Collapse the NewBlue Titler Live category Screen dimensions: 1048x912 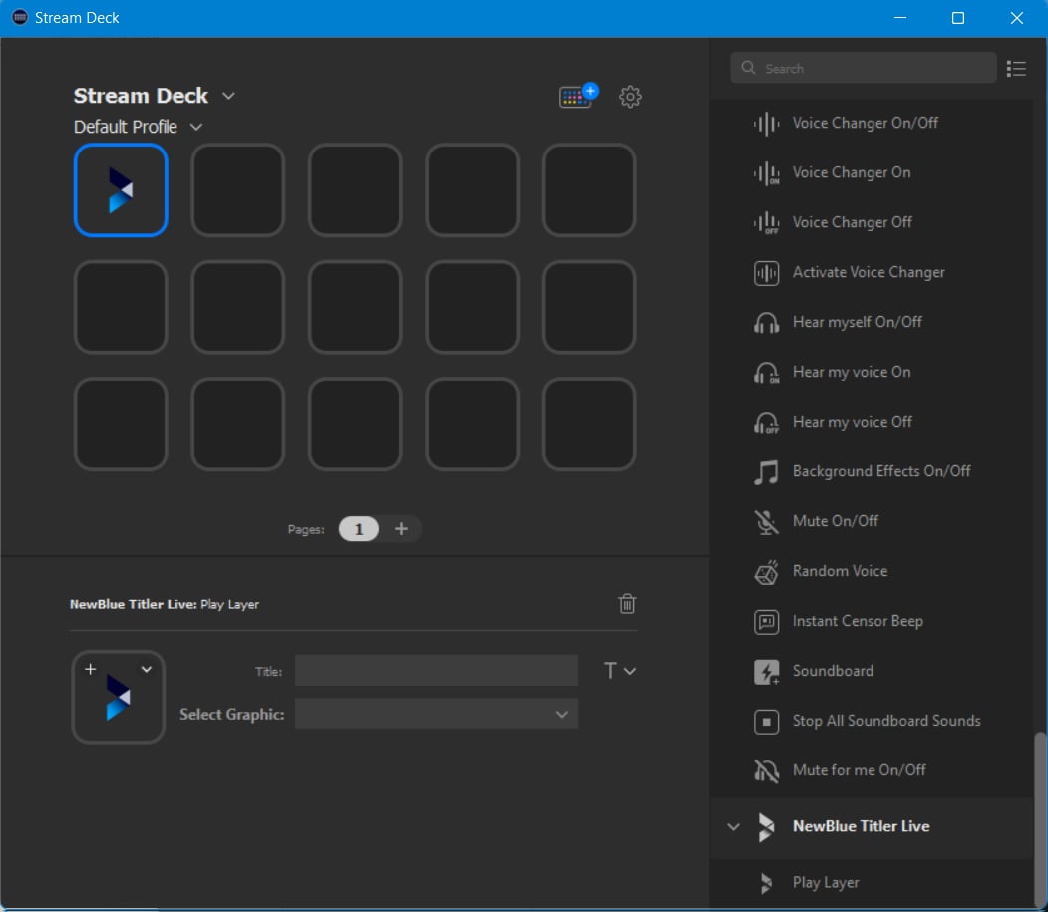(x=733, y=827)
